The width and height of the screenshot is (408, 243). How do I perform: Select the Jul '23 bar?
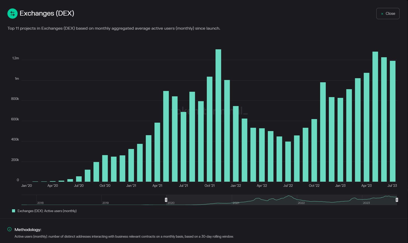tap(393, 121)
